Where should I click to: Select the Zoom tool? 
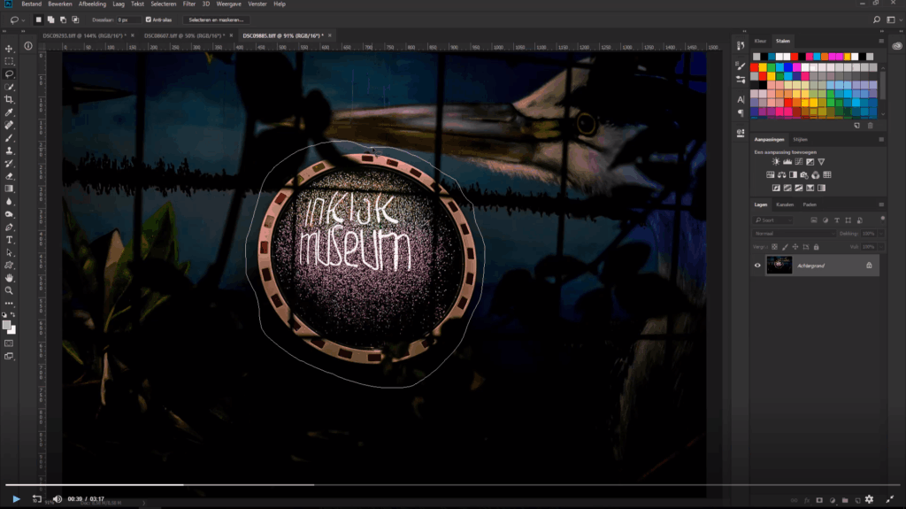point(9,290)
